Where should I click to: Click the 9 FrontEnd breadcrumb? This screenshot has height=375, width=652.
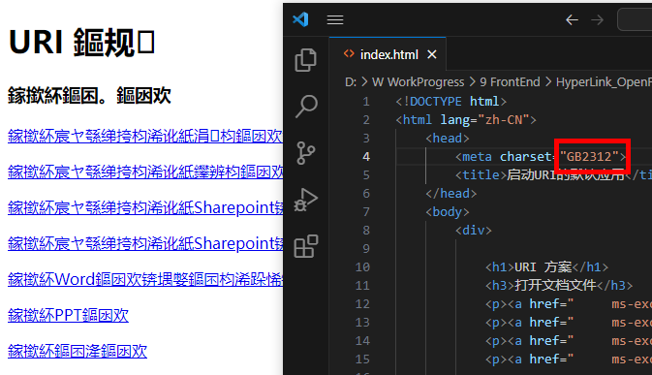tap(510, 82)
